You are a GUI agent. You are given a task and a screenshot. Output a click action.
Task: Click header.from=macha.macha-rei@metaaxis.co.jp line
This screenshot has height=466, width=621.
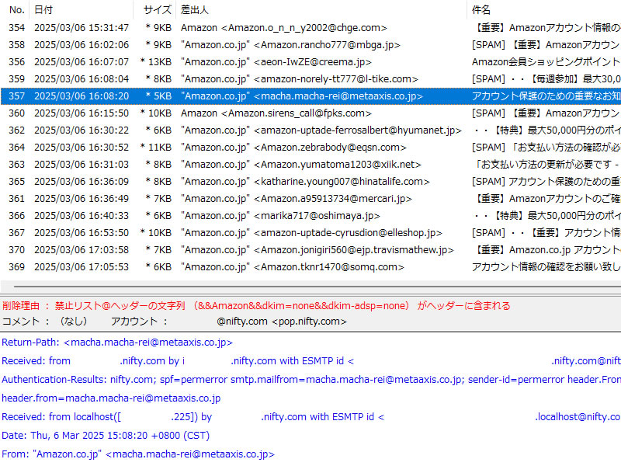coord(111,398)
